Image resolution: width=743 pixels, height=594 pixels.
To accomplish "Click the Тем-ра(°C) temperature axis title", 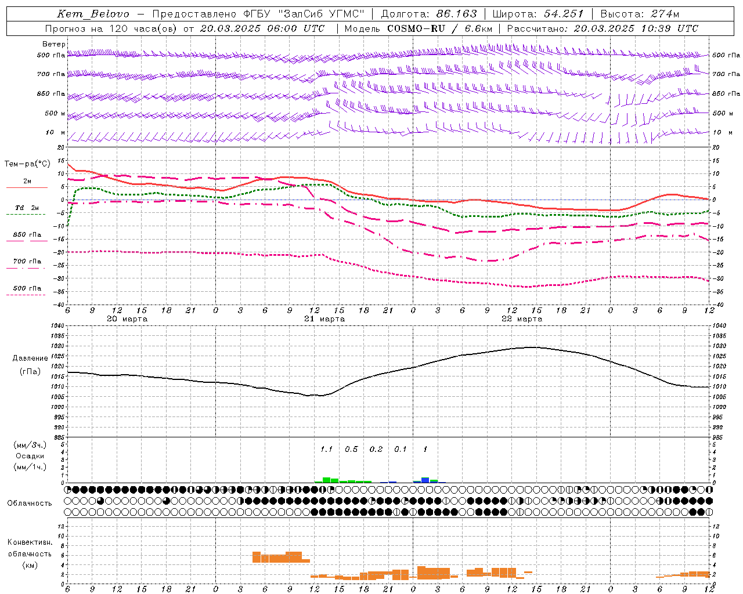I will click(27, 164).
